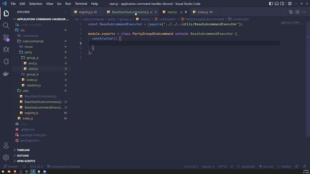Change indentation via Spaces: 2

tap(208, 166)
